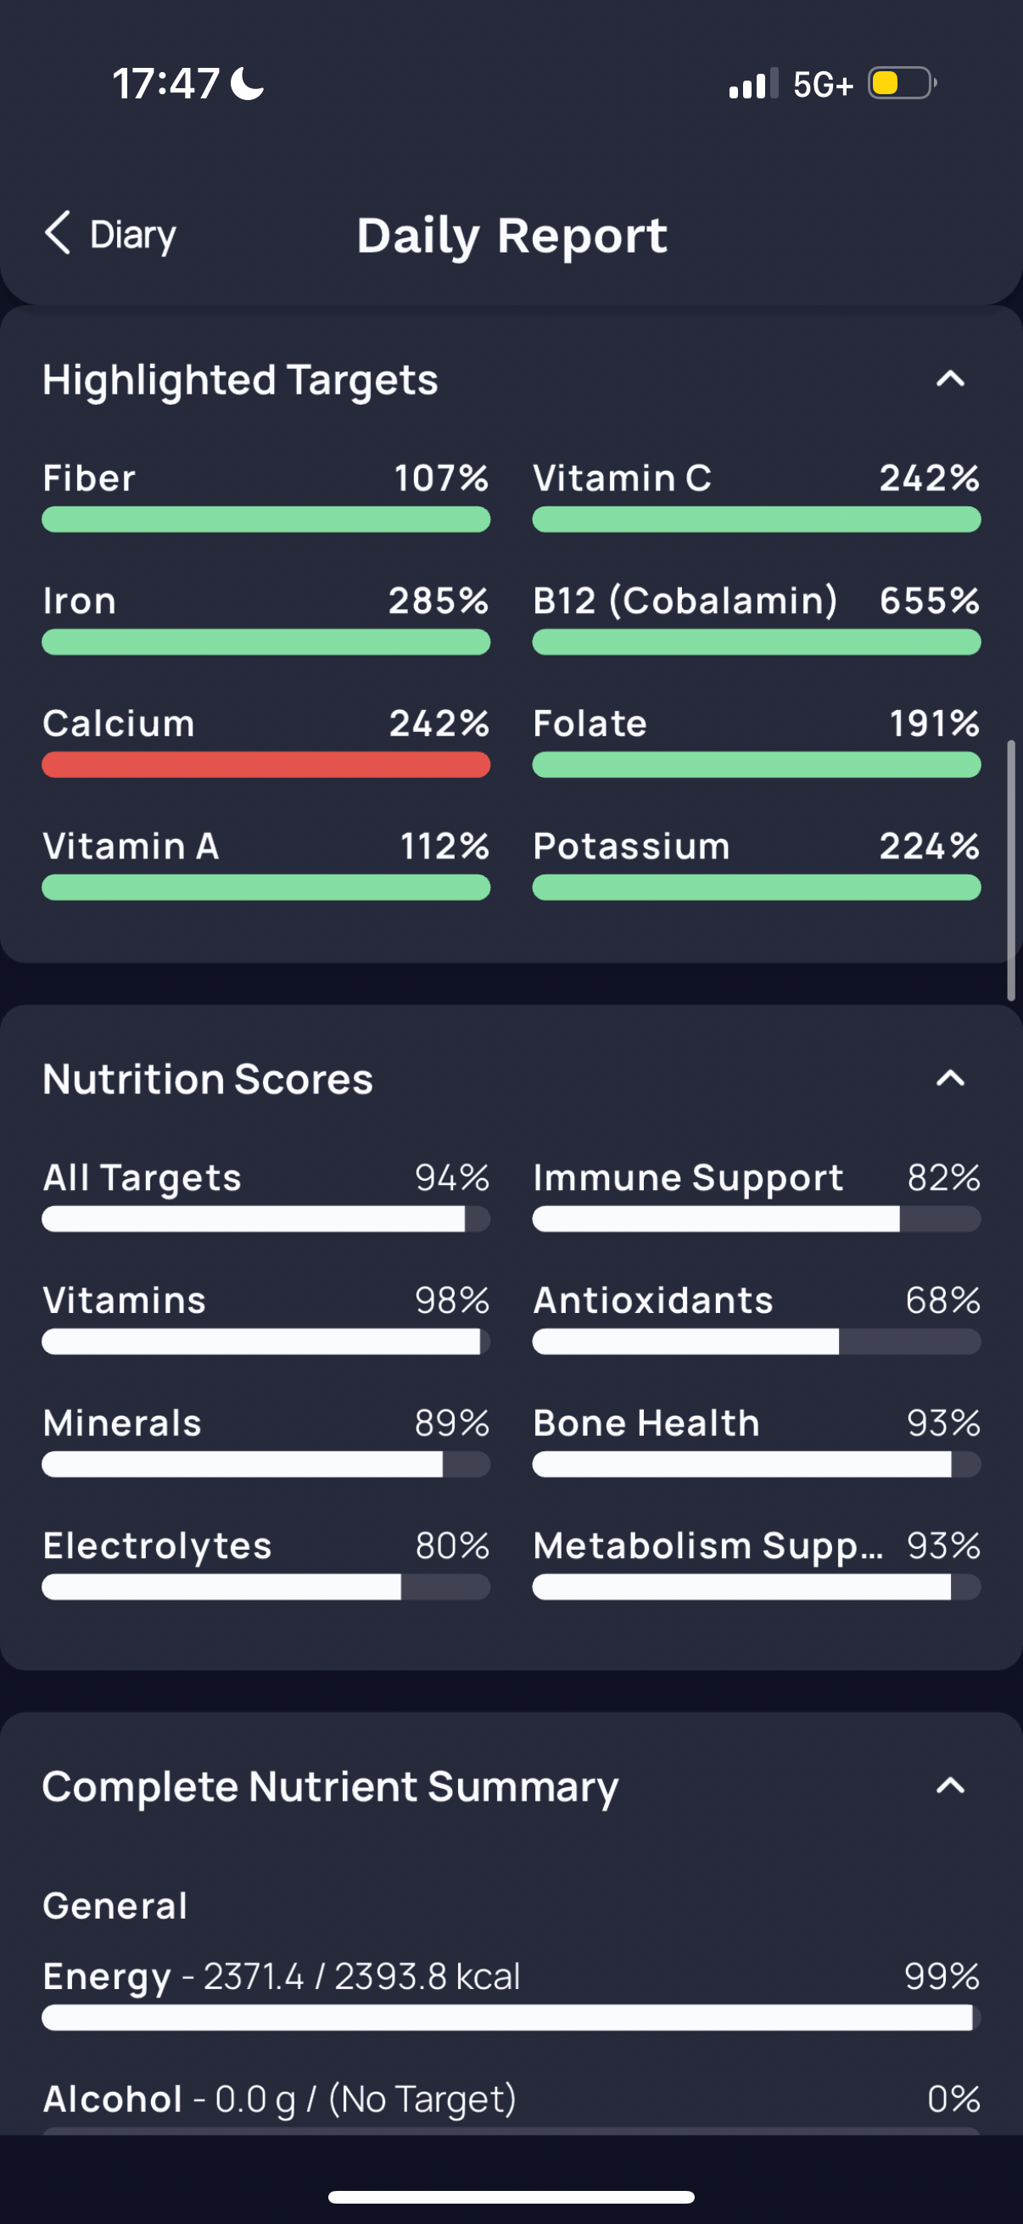1023x2224 pixels.
Task: Collapse the Highlighted Targets section
Action: point(949,379)
